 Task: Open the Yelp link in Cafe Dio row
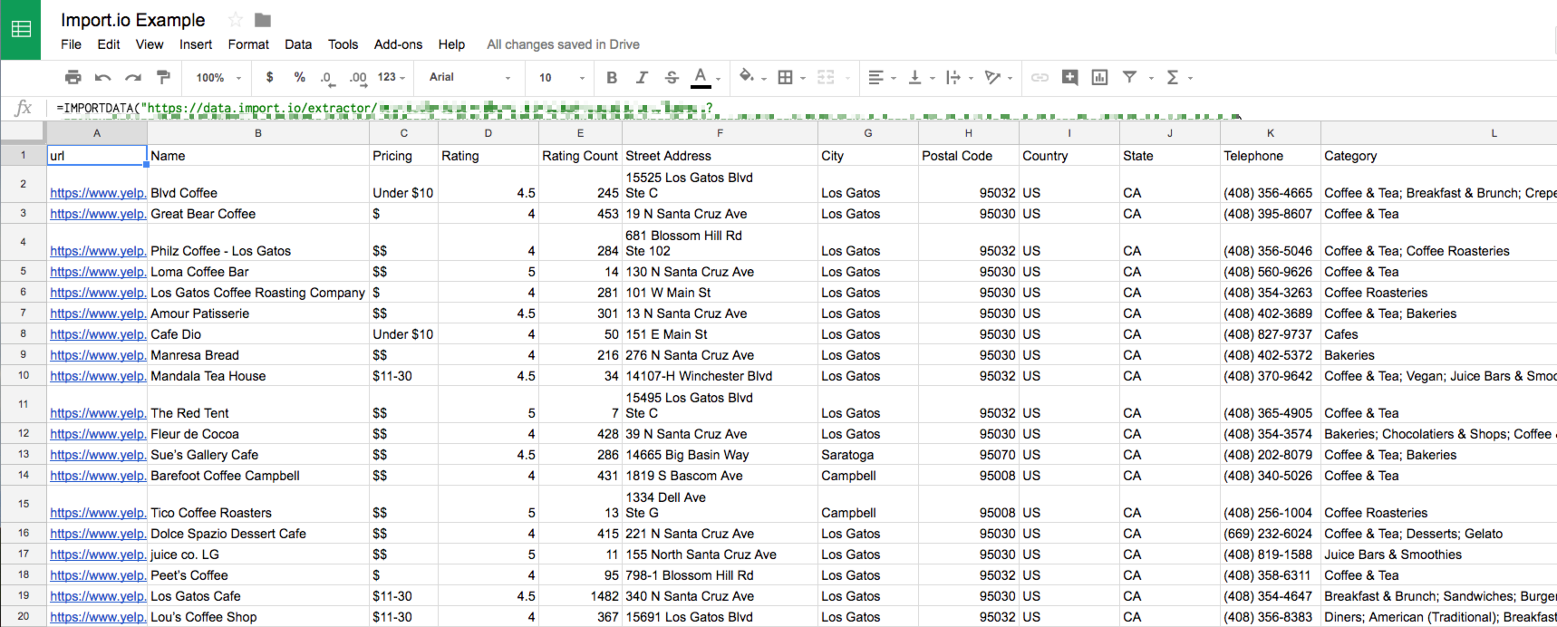[x=98, y=334]
